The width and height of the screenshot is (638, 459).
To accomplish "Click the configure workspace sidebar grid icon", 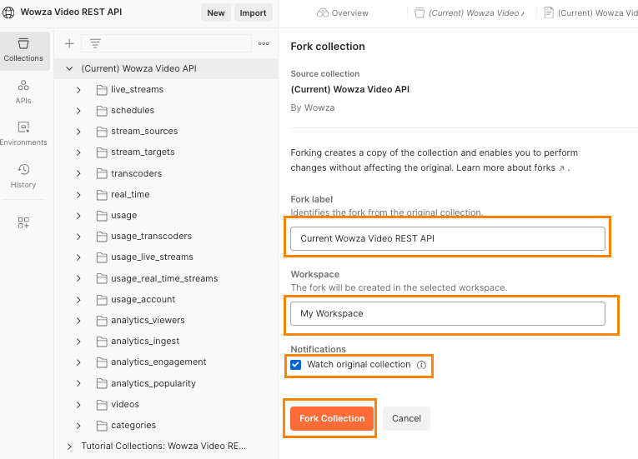I will click(x=23, y=222).
